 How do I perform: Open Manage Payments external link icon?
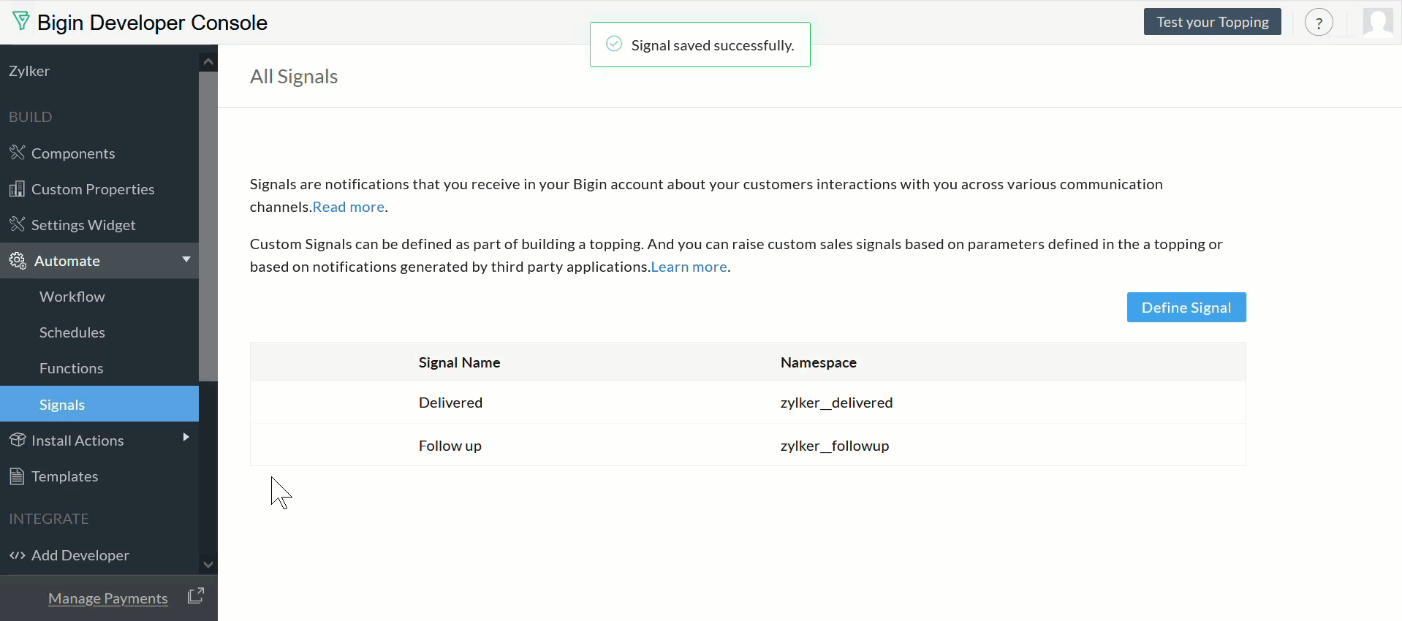coord(196,596)
